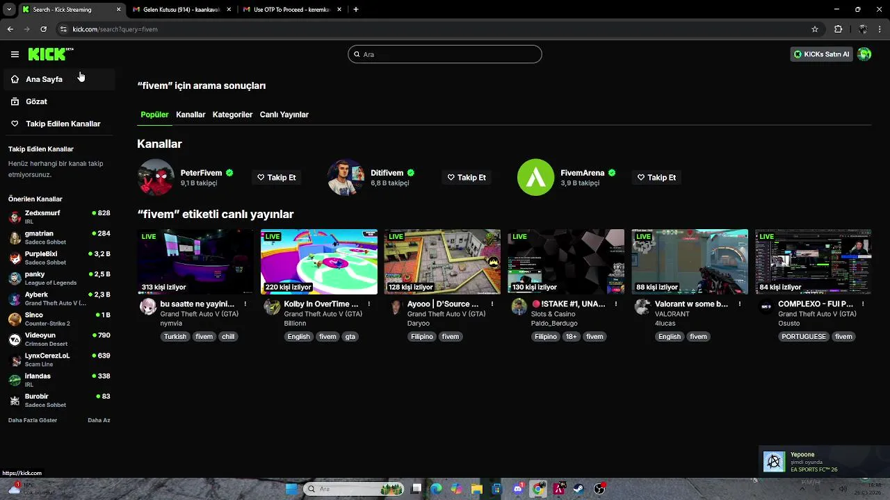890x500 pixels.
Task: Open a new browser tab
Action: coord(356,10)
